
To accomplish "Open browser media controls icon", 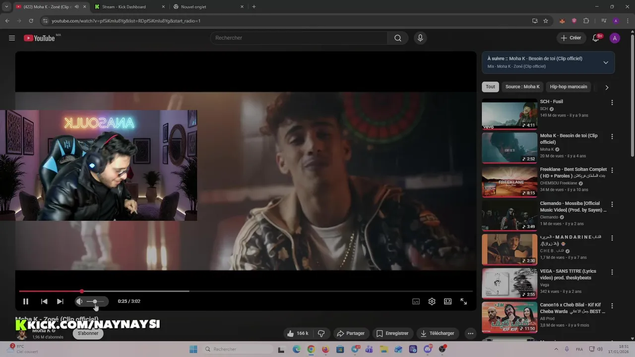I will point(604,21).
